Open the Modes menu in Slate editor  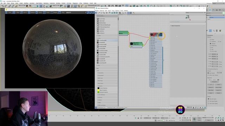pyautogui.click(x=97, y=11)
